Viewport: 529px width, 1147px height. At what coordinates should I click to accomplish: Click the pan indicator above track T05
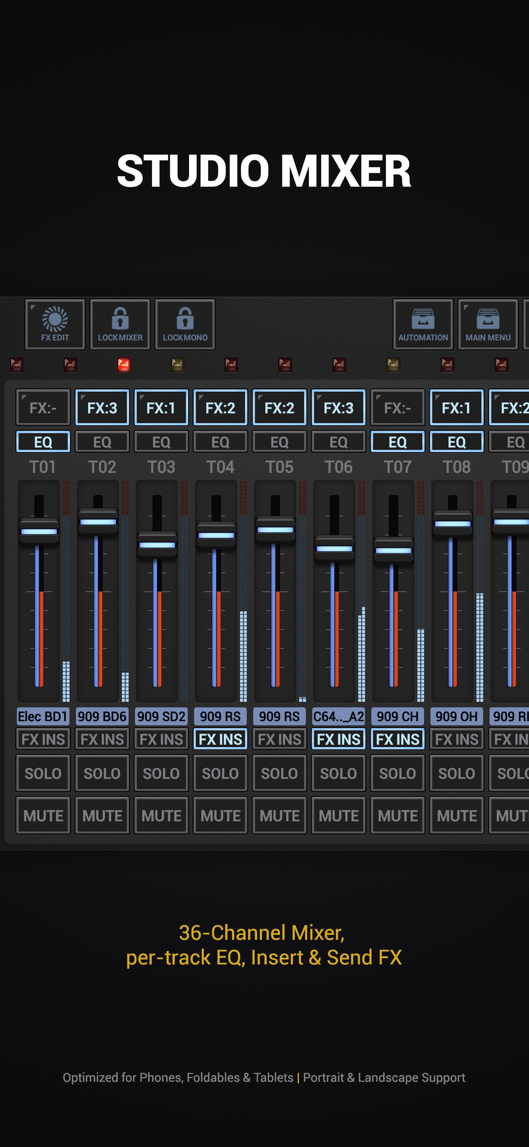pyautogui.click(x=231, y=365)
